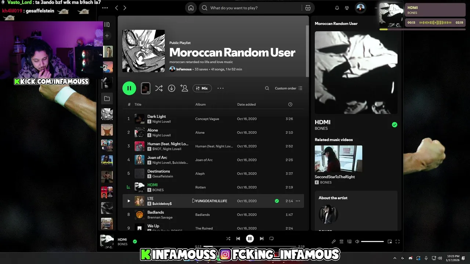The width and height of the screenshot is (470, 264).
Task: Expand Your Library sidebar
Action: [107, 25]
